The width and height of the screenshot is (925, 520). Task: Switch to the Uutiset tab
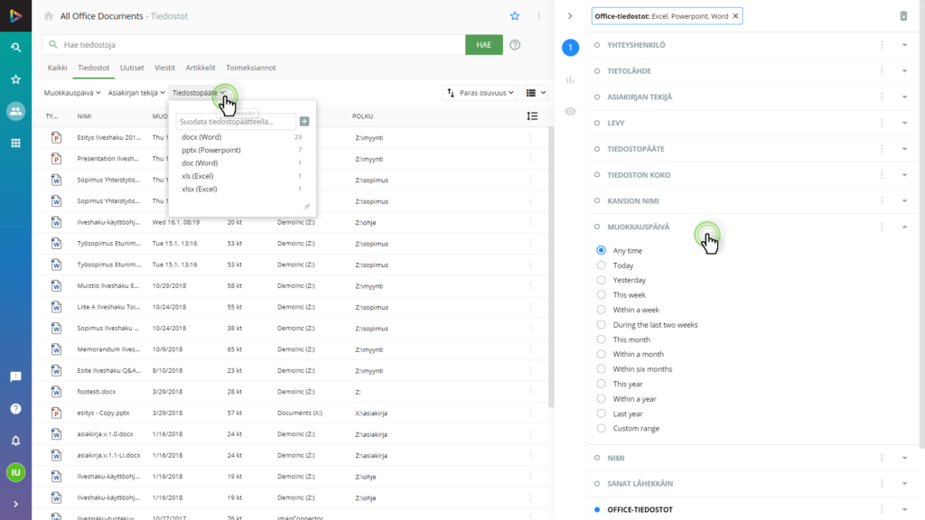(x=132, y=68)
